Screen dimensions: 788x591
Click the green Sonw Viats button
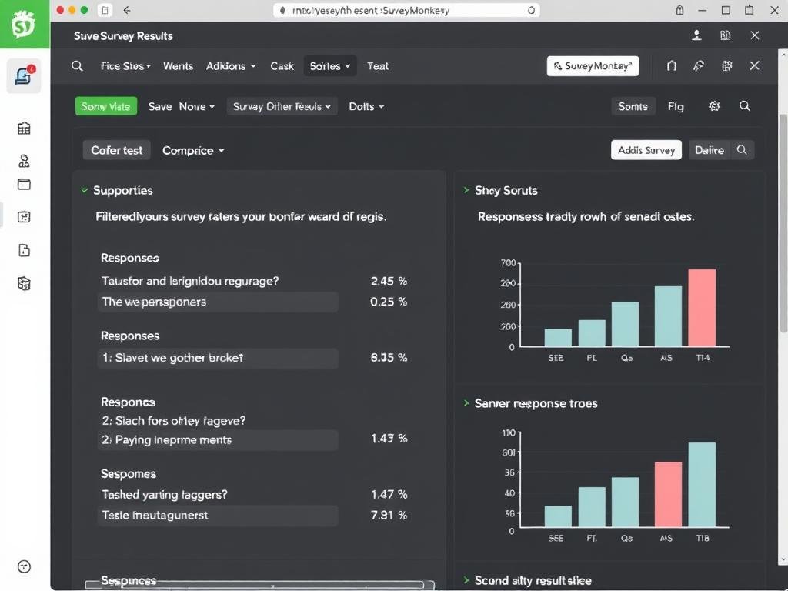[x=105, y=106]
